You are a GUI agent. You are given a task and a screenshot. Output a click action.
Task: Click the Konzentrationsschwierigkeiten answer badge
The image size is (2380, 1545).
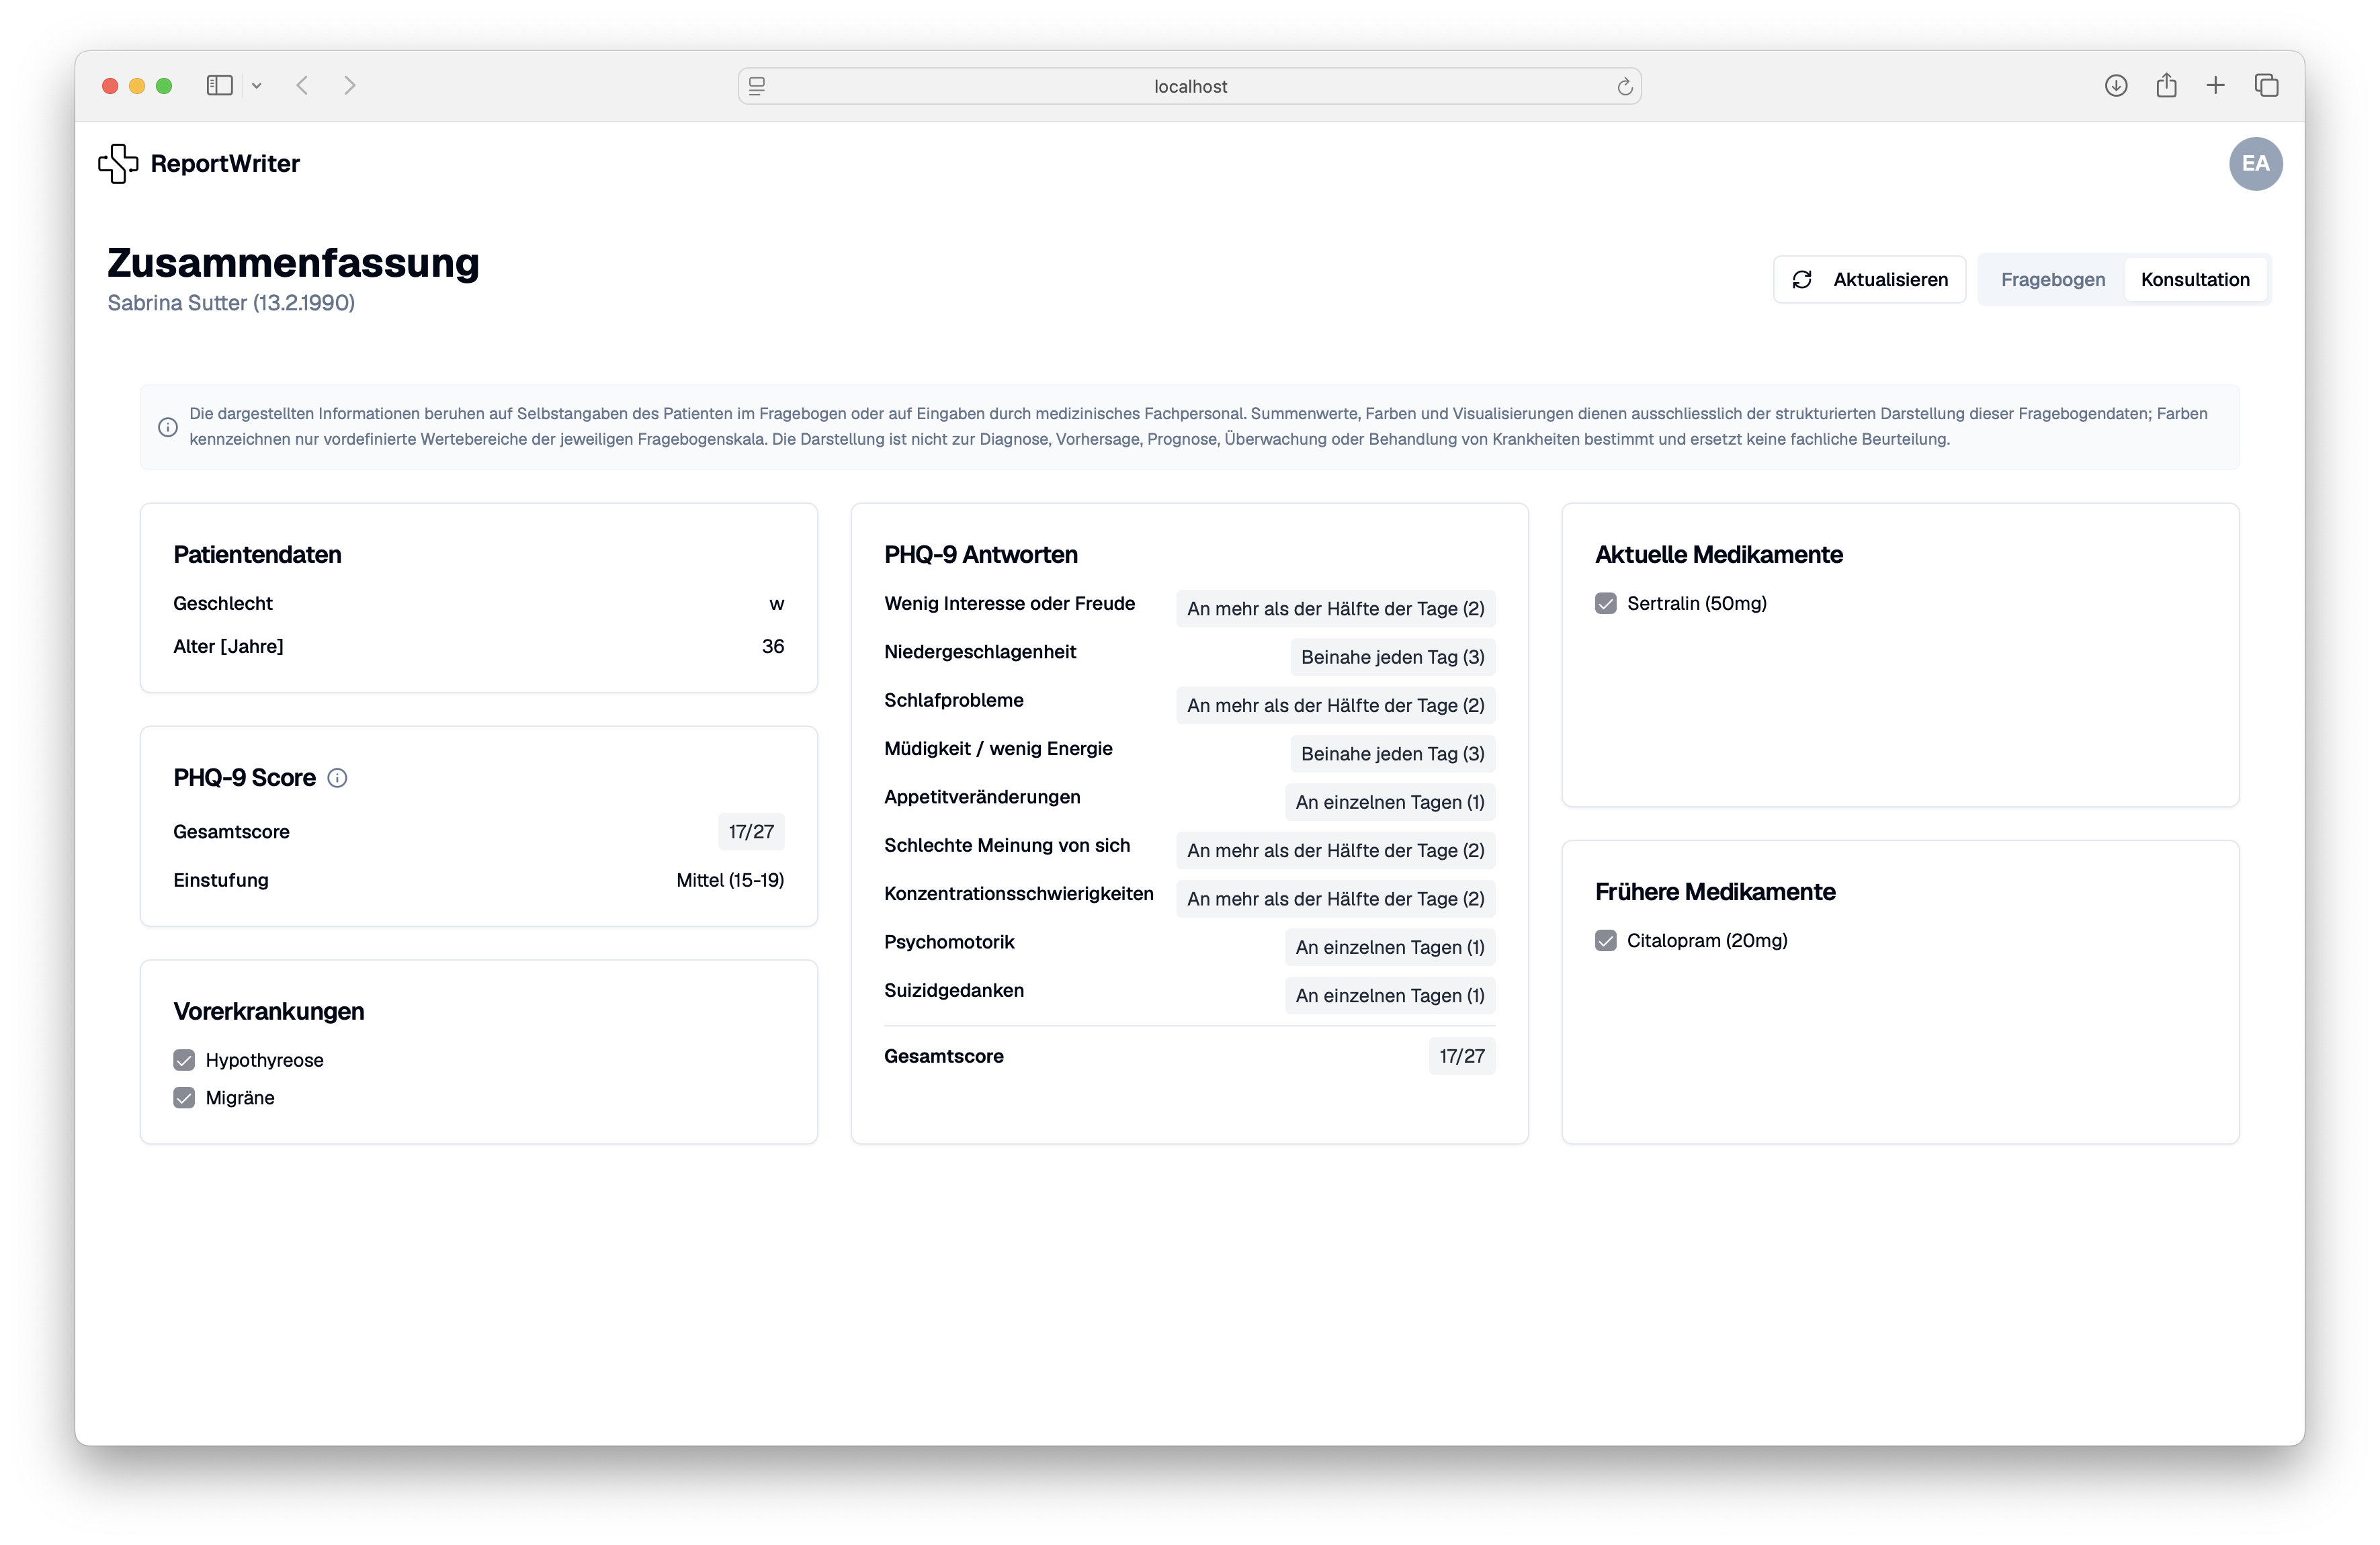1336,899
